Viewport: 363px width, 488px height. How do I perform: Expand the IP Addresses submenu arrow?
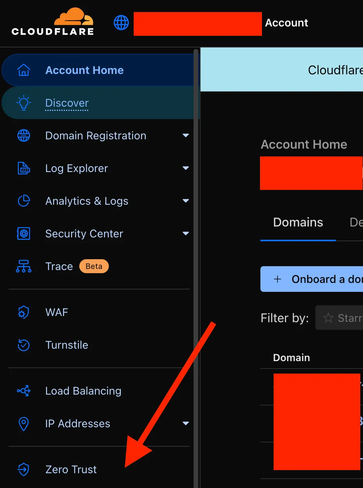point(185,423)
